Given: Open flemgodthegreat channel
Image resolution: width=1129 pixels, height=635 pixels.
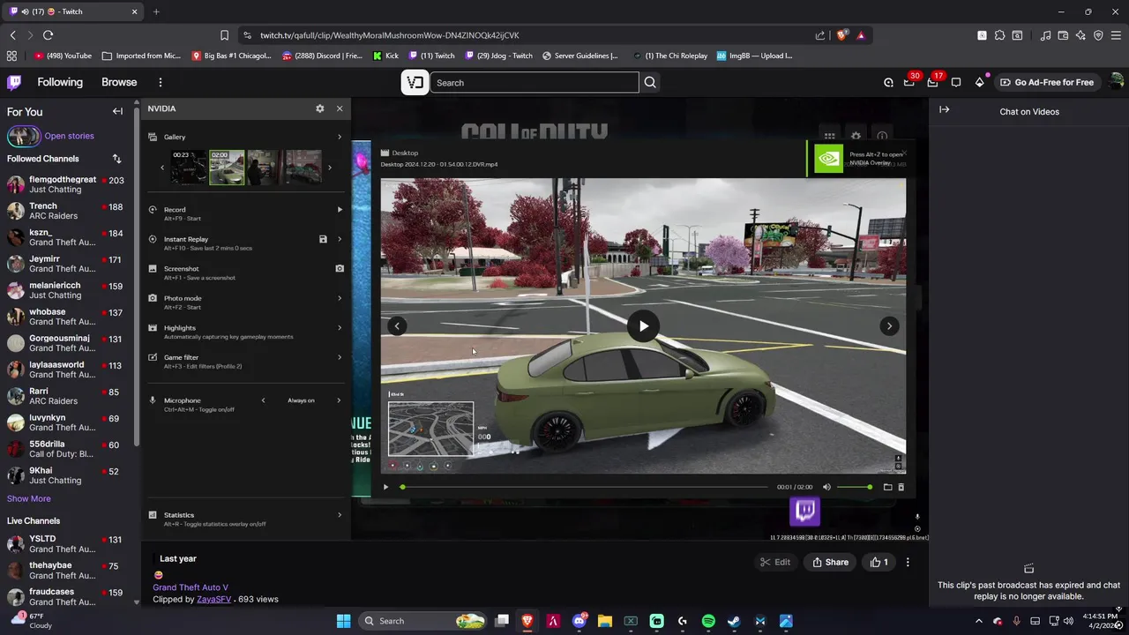Looking at the screenshot, I should pos(66,184).
